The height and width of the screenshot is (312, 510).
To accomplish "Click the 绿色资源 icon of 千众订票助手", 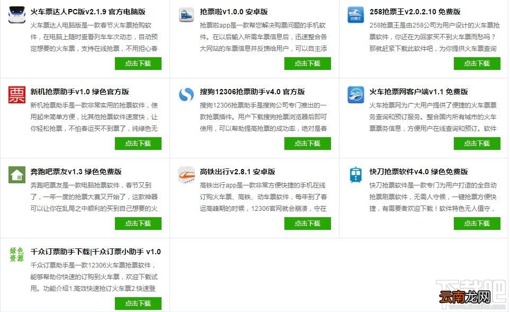I will (x=17, y=254).
